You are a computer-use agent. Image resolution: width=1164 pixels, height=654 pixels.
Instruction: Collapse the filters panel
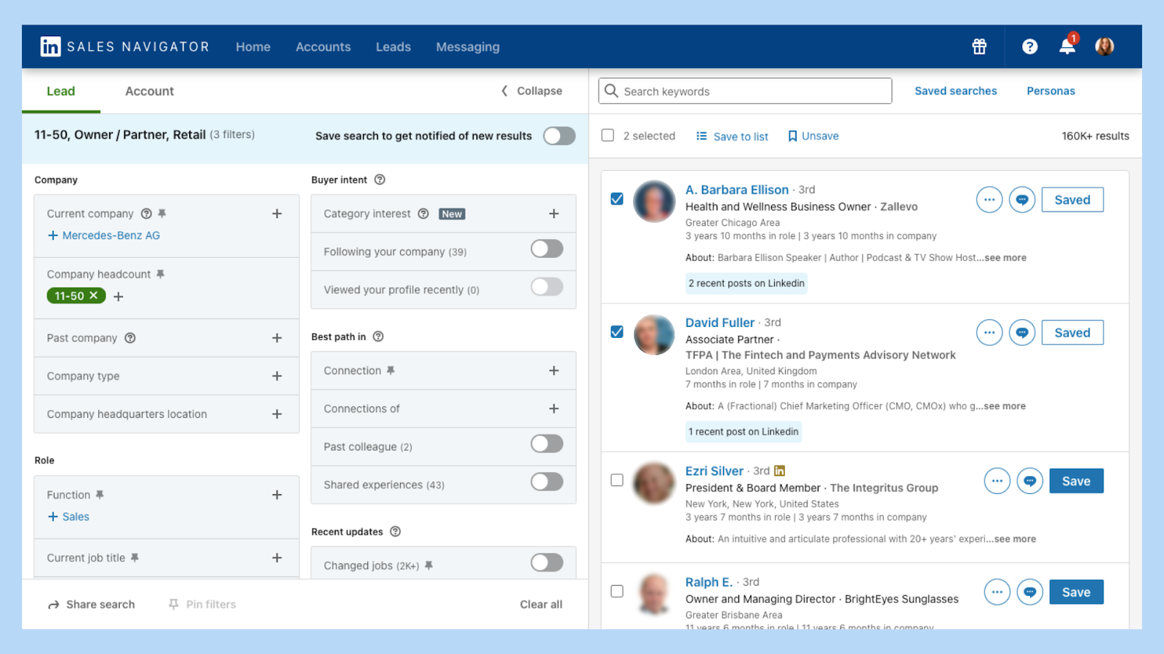pyautogui.click(x=532, y=91)
